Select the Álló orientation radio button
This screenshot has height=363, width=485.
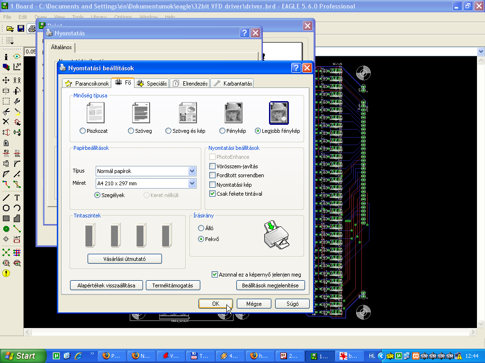click(x=201, y=228)
